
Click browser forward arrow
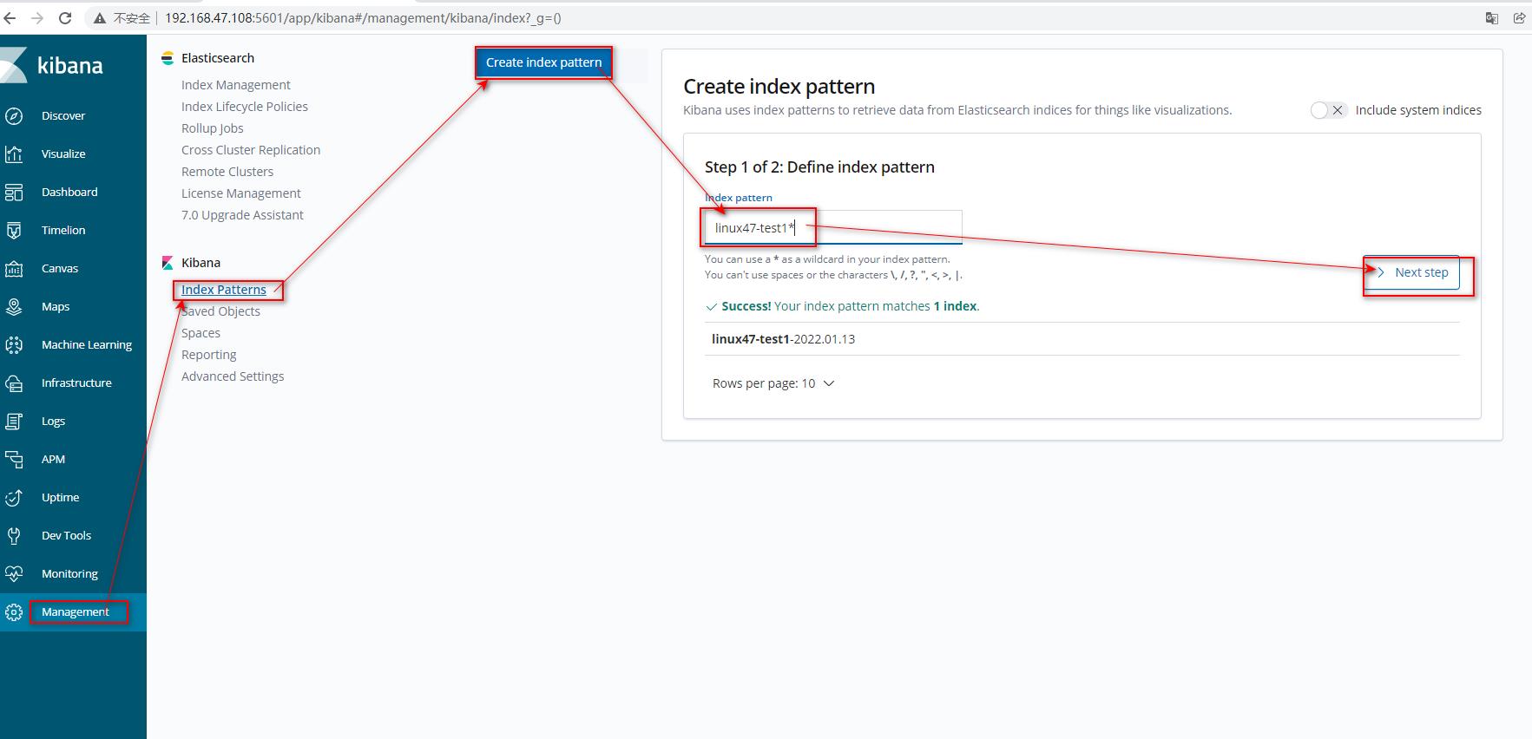(x=37, y=17)
